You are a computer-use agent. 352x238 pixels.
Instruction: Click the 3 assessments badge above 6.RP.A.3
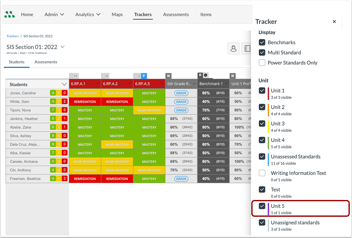point(137,76)
